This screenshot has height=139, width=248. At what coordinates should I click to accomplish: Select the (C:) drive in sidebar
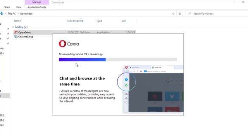tap(2, 115)
